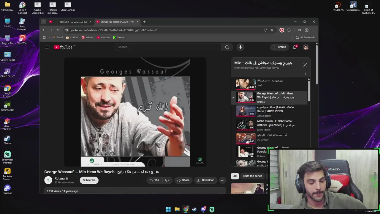The width and height of the screenshot is (380, 214).
Task: Open Discord from taskbar
Action: click(203, 209)
